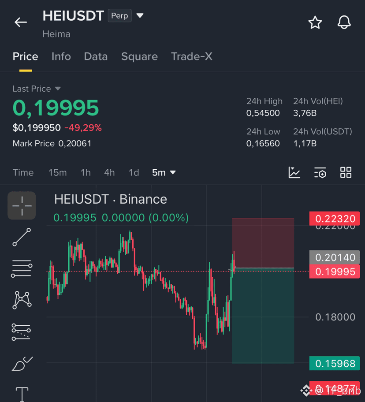This screenshot has width=365, height=402.
Task: Click the HEIUSDT · Binance chart title
Action: (111, 199)
